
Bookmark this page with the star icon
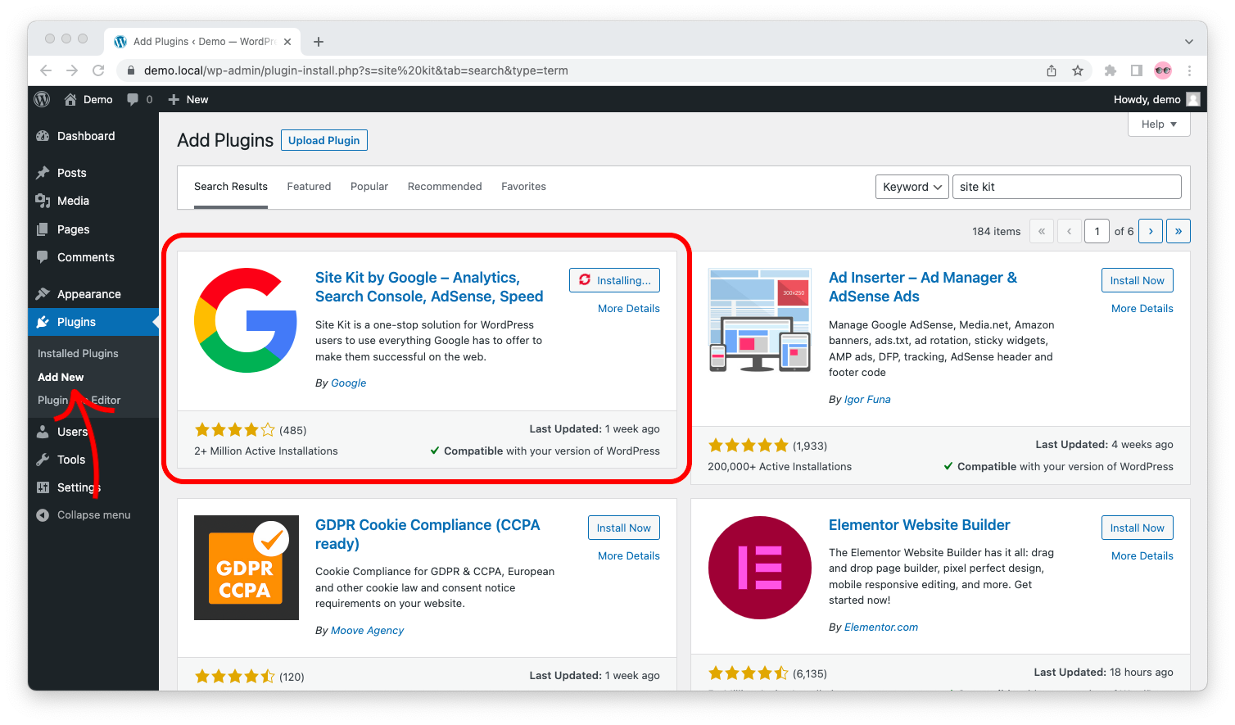(x=1078, y=70)
